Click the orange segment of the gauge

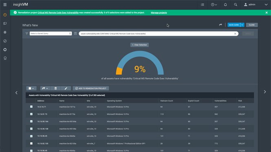(x=119, y=71)
